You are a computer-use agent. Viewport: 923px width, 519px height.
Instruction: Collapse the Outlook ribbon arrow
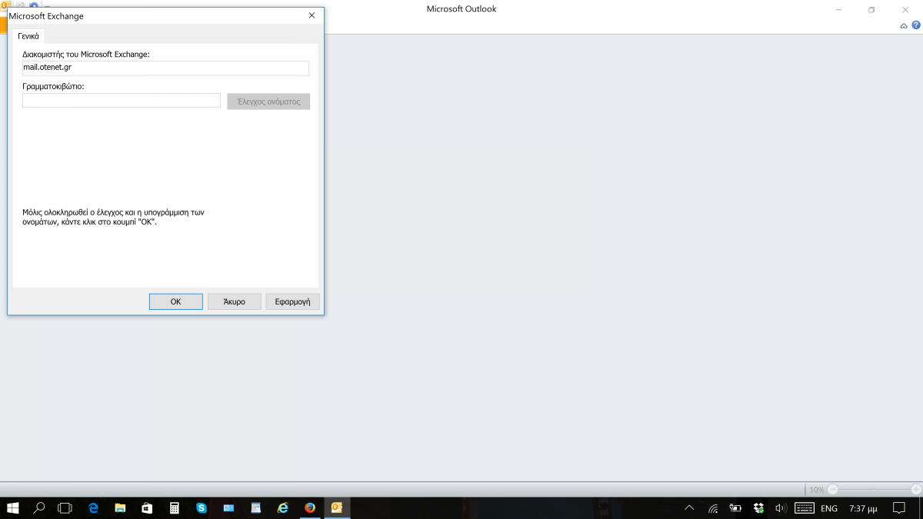[904, 26]
